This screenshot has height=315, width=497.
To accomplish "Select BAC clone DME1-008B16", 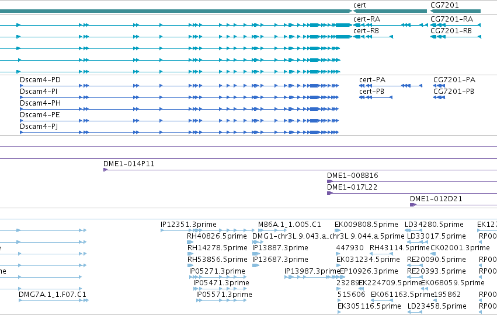I will click(353, 176).
